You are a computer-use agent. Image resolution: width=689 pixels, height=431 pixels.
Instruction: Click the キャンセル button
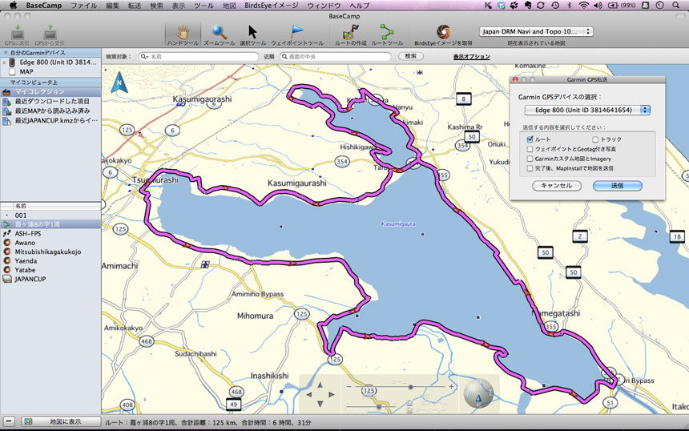556,186
